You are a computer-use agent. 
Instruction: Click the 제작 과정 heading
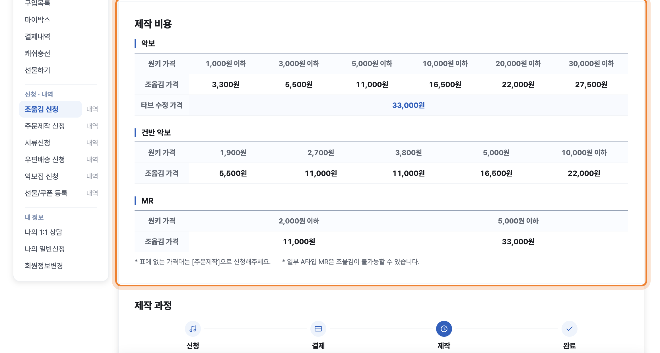coord(153,305)
